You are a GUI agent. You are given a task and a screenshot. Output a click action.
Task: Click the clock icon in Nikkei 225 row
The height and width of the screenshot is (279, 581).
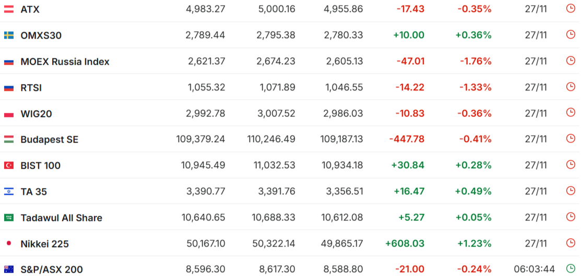(x=570, y=243)
